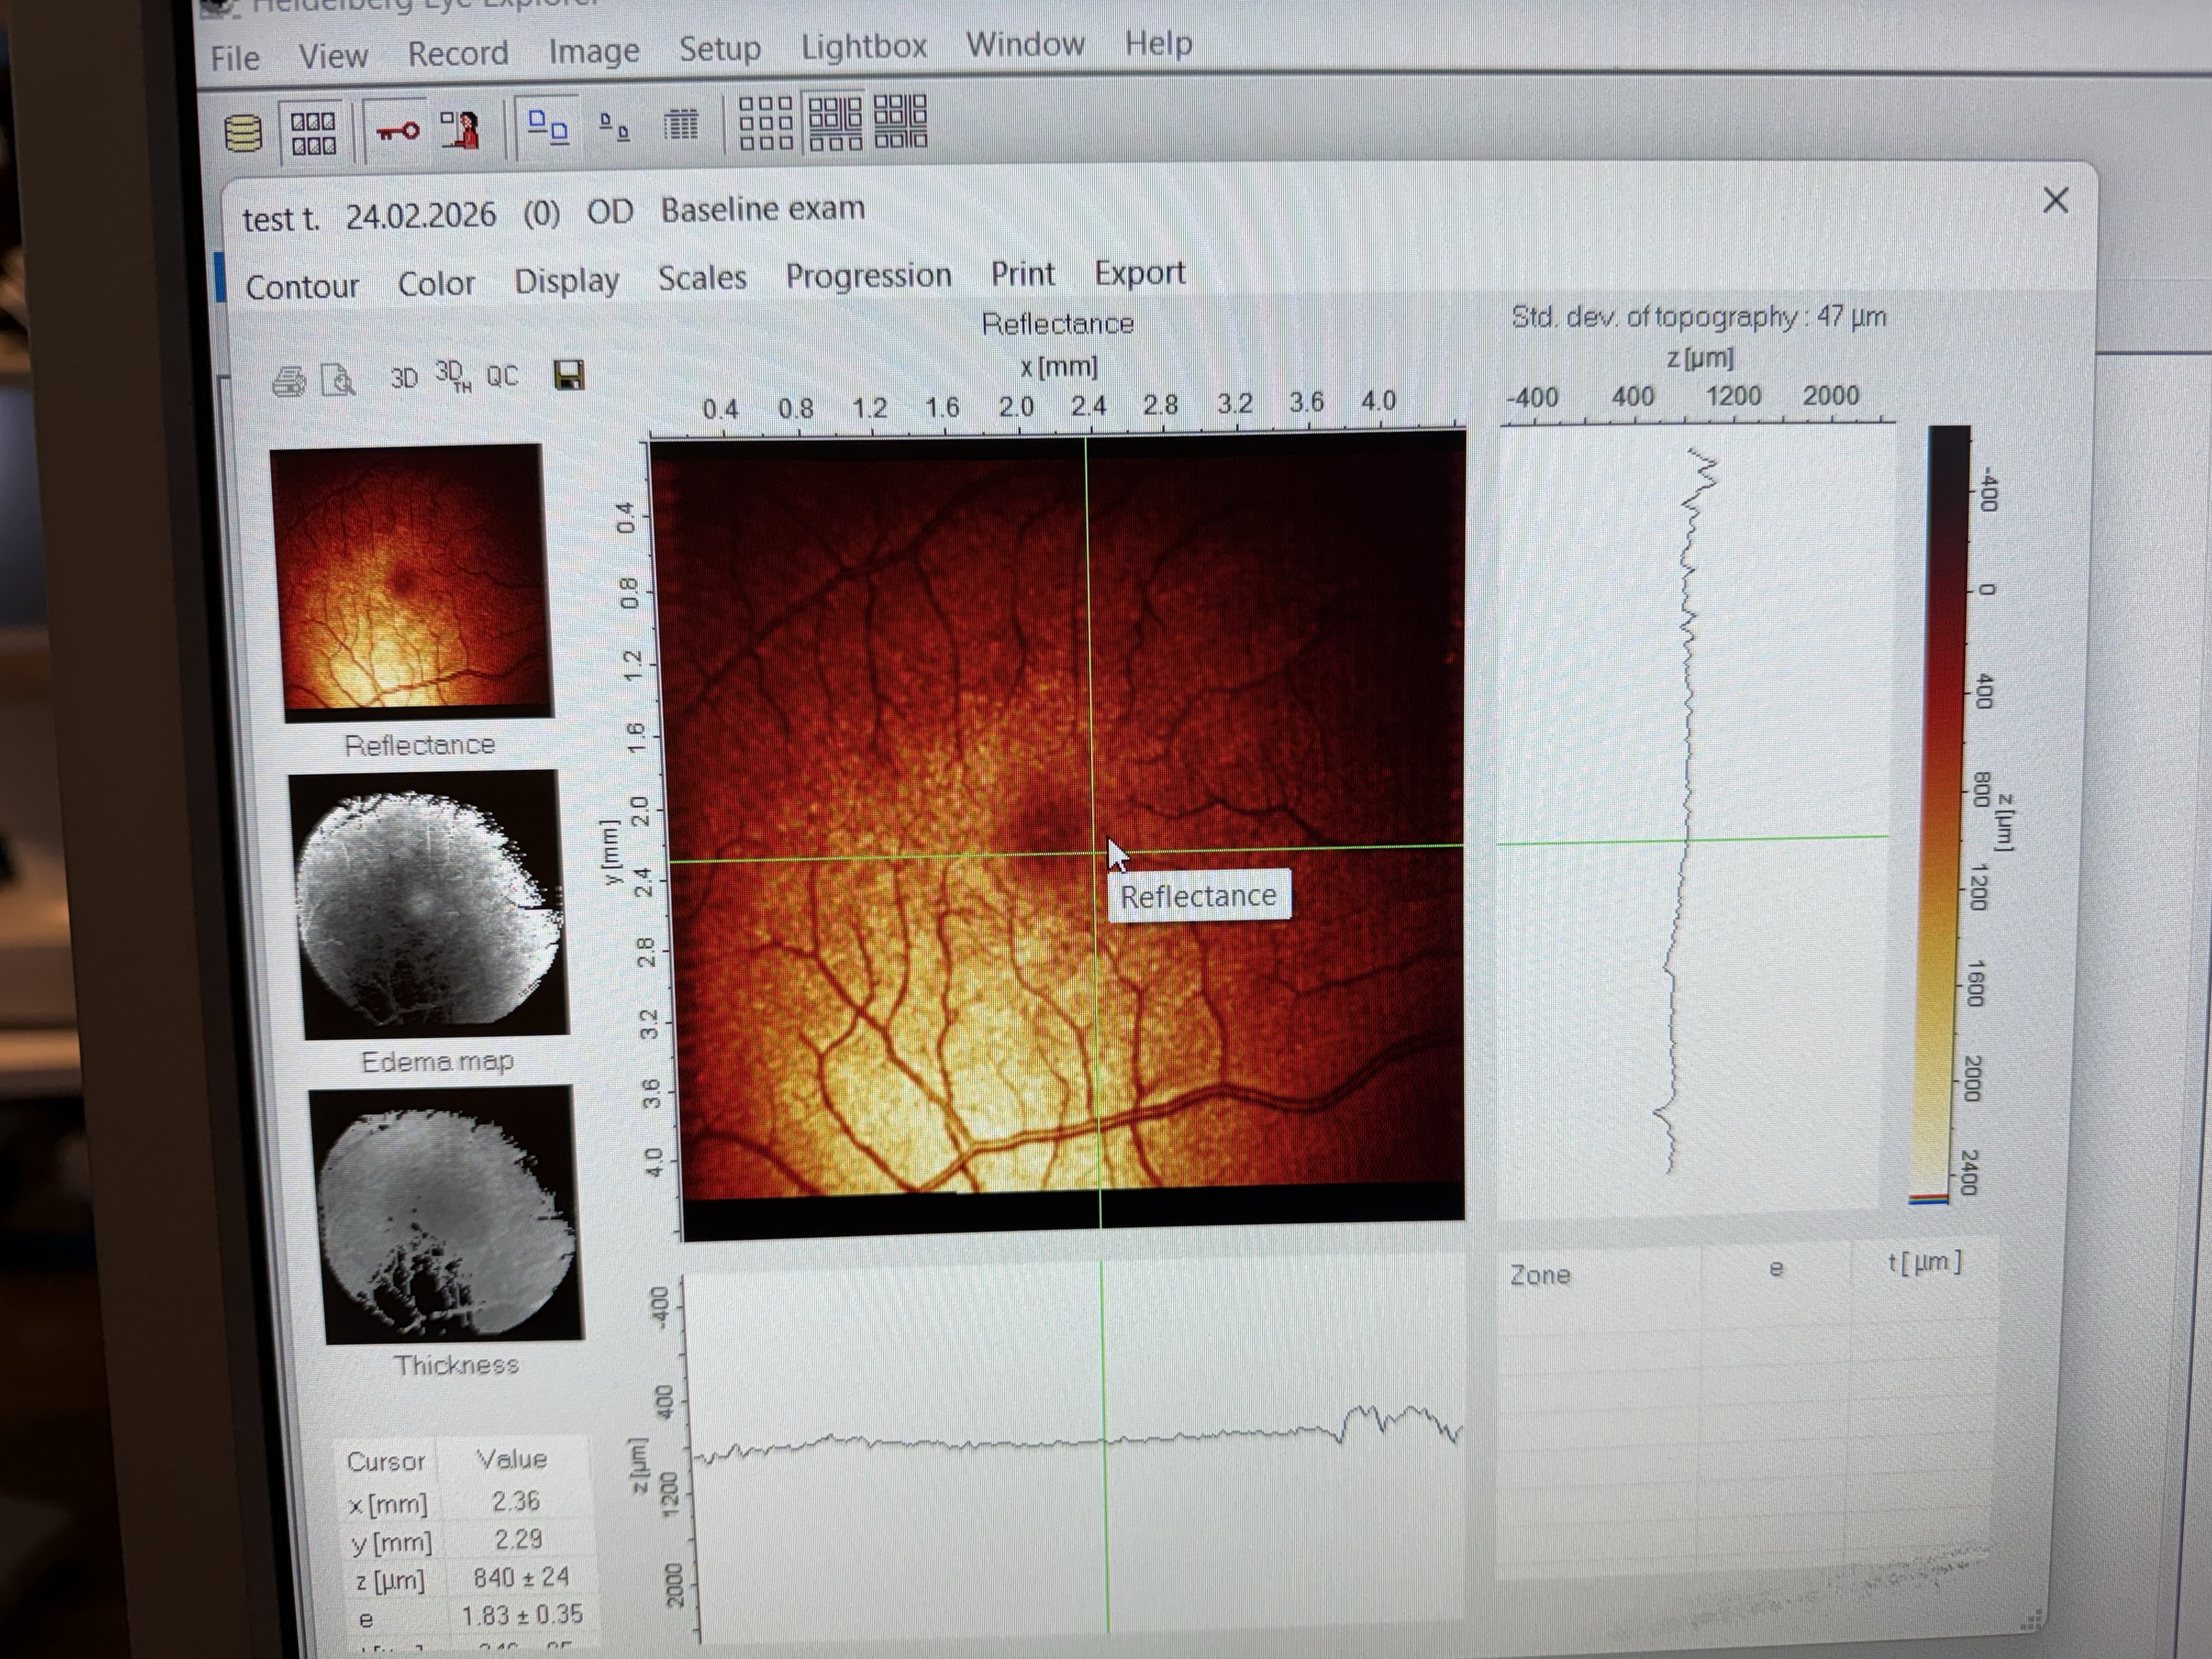
Task: Switch to small icons view
Action: [x=614, y=127]
